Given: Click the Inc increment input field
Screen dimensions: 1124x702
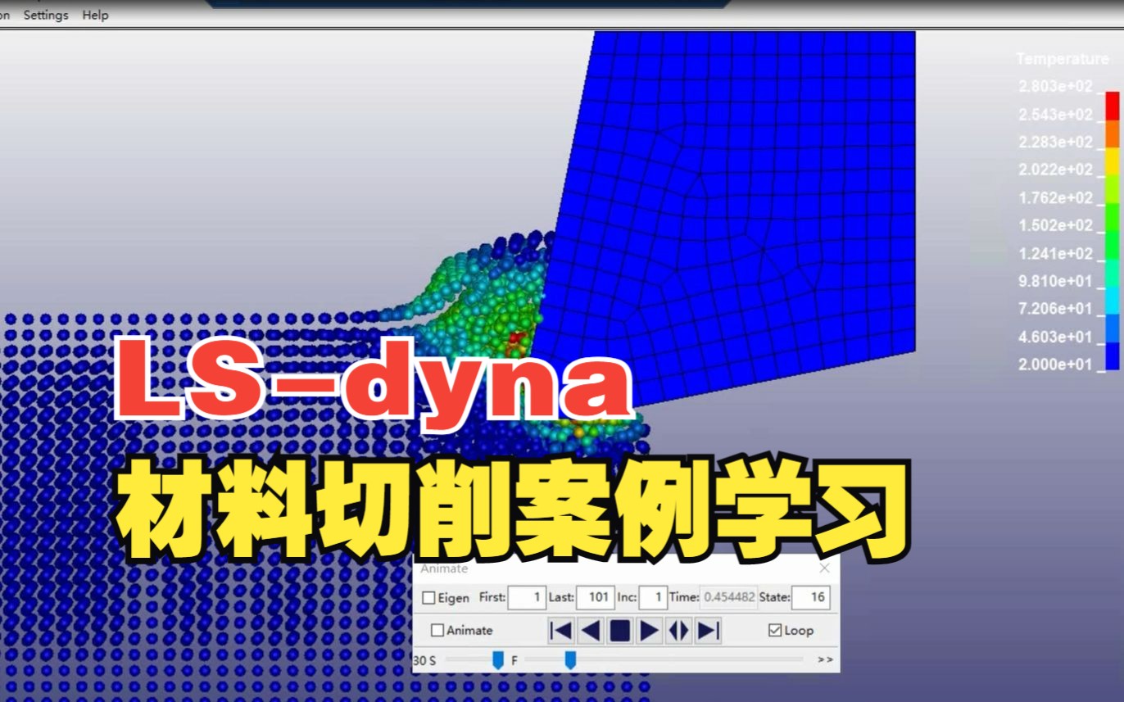Looking at the screenshot, I should (x=653, y=597).
